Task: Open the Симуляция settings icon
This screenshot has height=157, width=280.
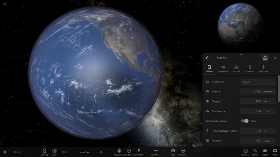Action: pyautogui.click(x=183, y=152)
